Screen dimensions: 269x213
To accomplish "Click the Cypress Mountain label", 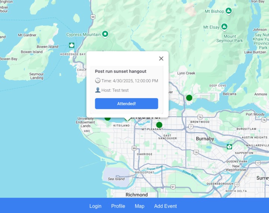I will tap(83, 35).
